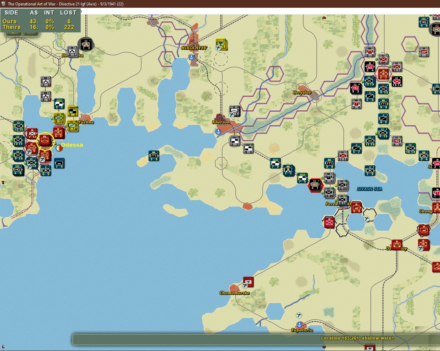Select black SEC unit rated 4-7

pyautogui.click(x=315, y=185)
